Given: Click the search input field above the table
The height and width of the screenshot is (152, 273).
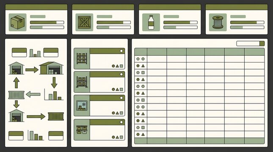Looking at the screenshot, I should point(248,43).
